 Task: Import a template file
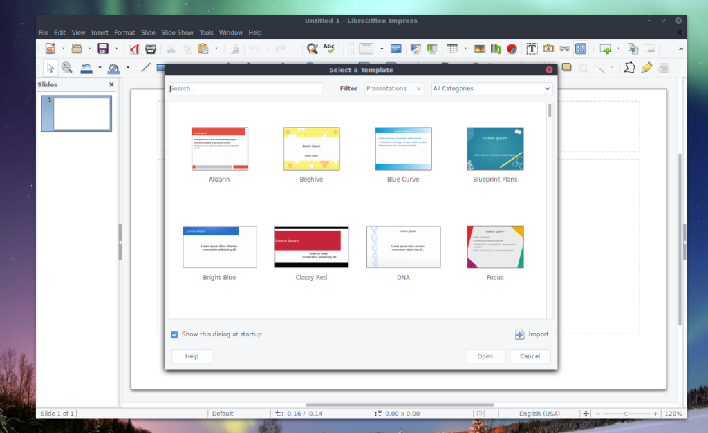coord(532,334)
